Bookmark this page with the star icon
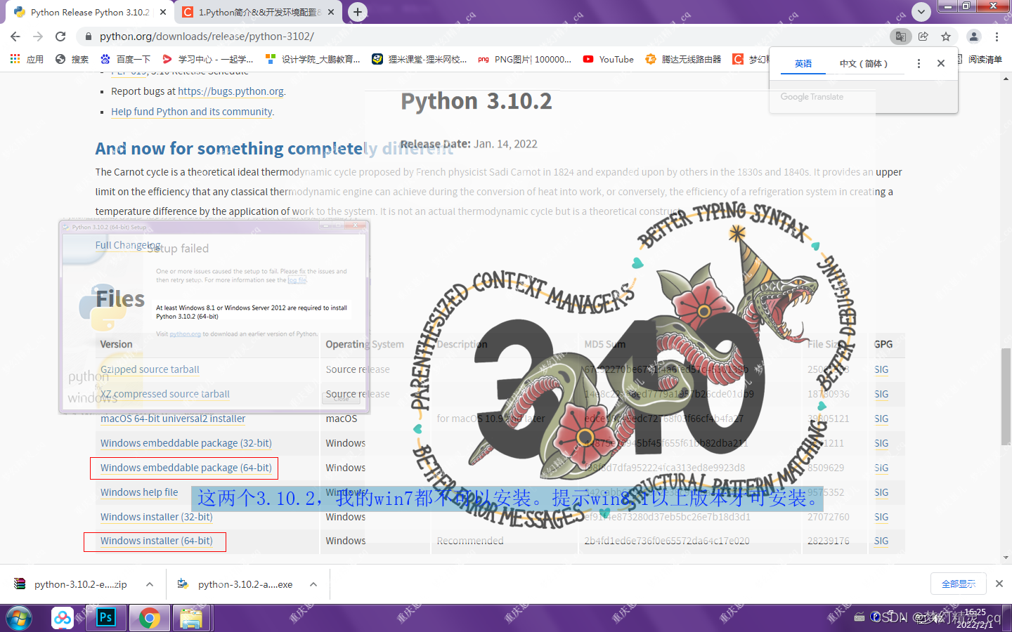 pyautogui.click(x=946, y=37)
